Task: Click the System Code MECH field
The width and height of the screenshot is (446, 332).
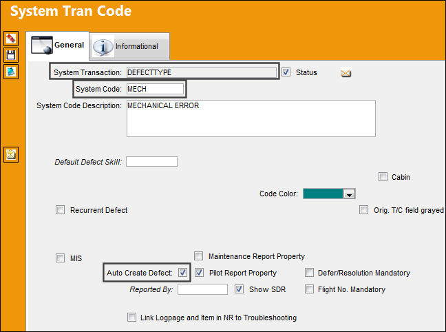Action: pyautogui.click(x=155, y=89)
